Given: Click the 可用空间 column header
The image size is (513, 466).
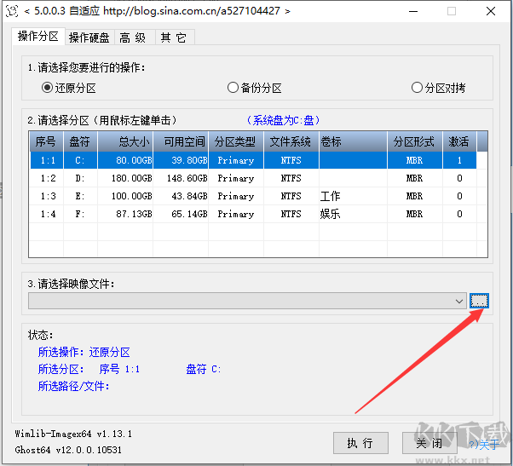Looking at the screenshot, I should pyautogui.click(x=181, y=141).
